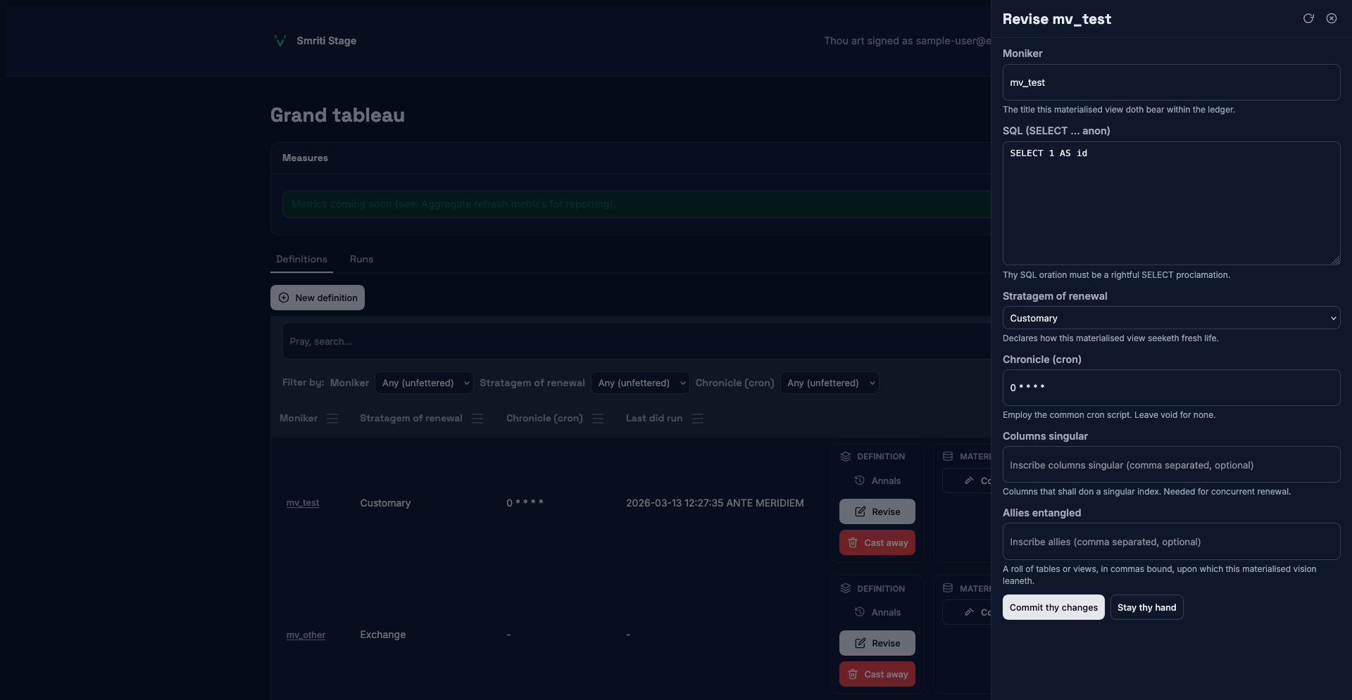Image resolution: width=1352 pixels, height=700 pixels.
Task: Open the Chronicle (cron) column menu icon
Action: click(598, 419)
